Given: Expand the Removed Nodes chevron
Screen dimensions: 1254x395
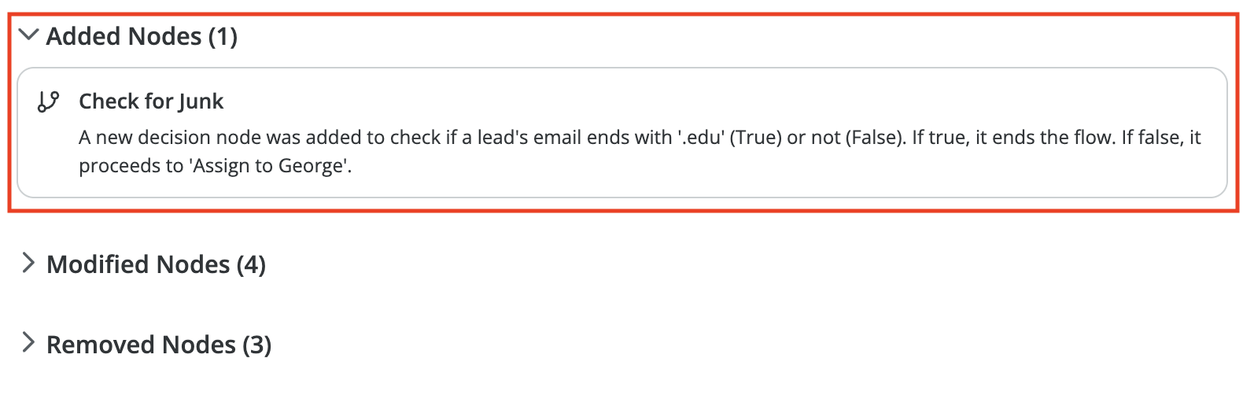Looking at the screenshot, I should click(x=28, y=343).
